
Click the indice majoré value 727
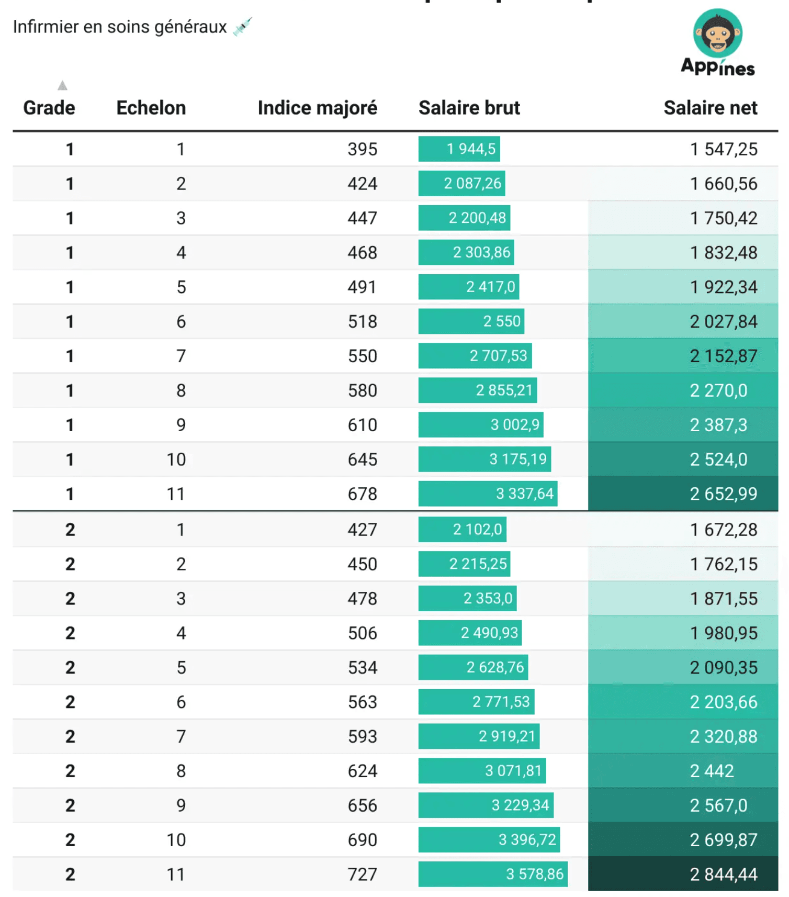(362, 874)
